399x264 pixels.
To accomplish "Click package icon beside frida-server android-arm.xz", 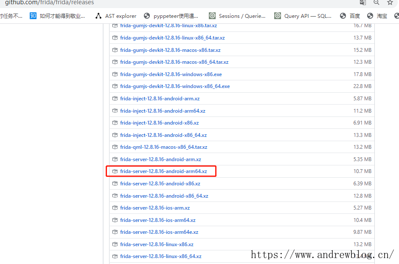I will coord(115,159).
